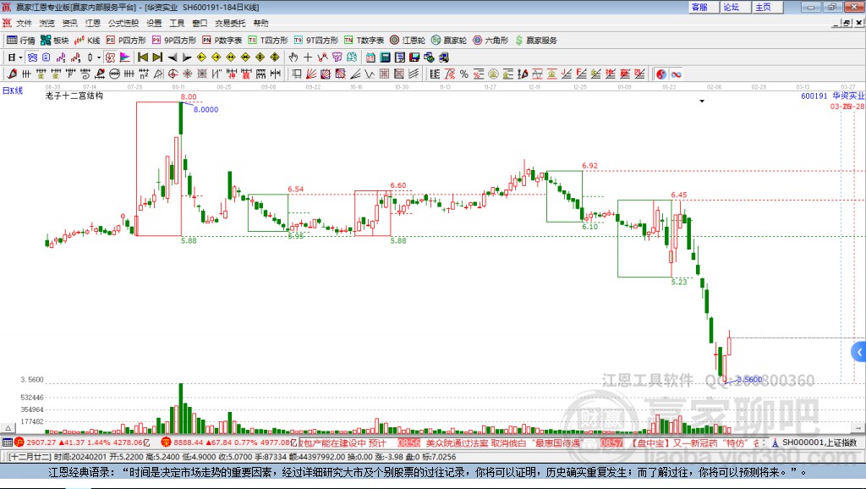This screenshot has height=489, width=866.
Task: Click the 日K线 period label
Action: [13, 91]
